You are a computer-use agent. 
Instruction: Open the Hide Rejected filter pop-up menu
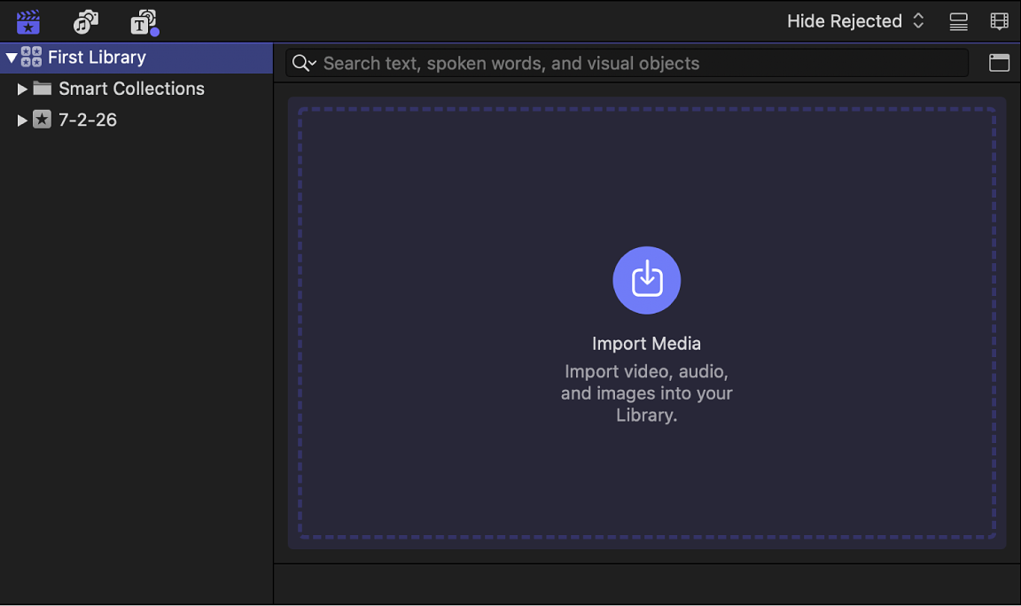(855, 21)
